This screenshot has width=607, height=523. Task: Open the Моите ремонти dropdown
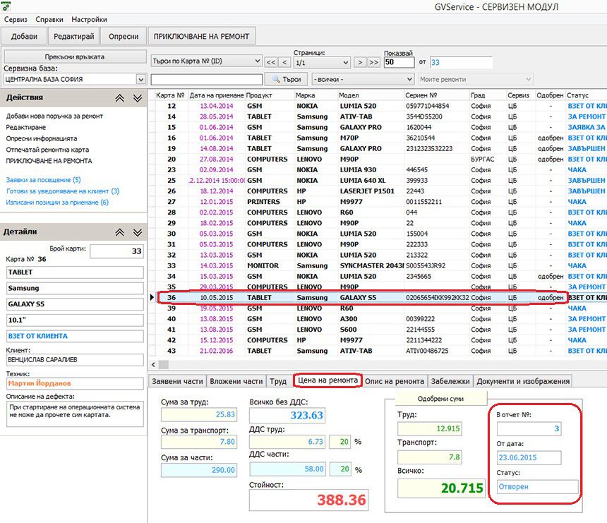[x=476, y=79]
